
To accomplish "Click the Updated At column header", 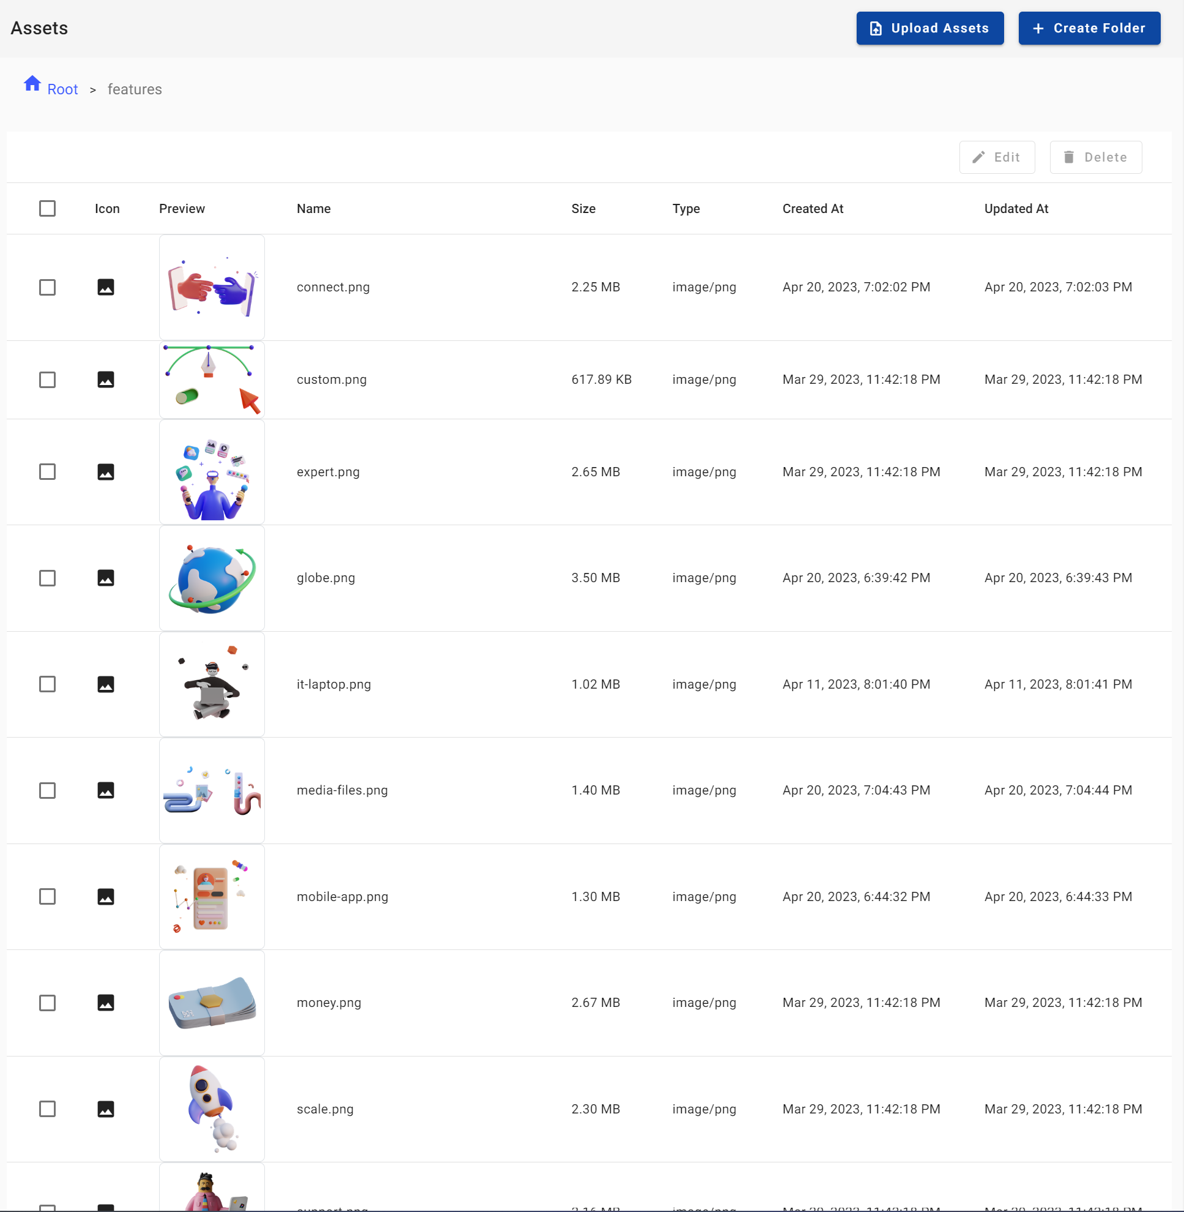I will coord(1016,209).
